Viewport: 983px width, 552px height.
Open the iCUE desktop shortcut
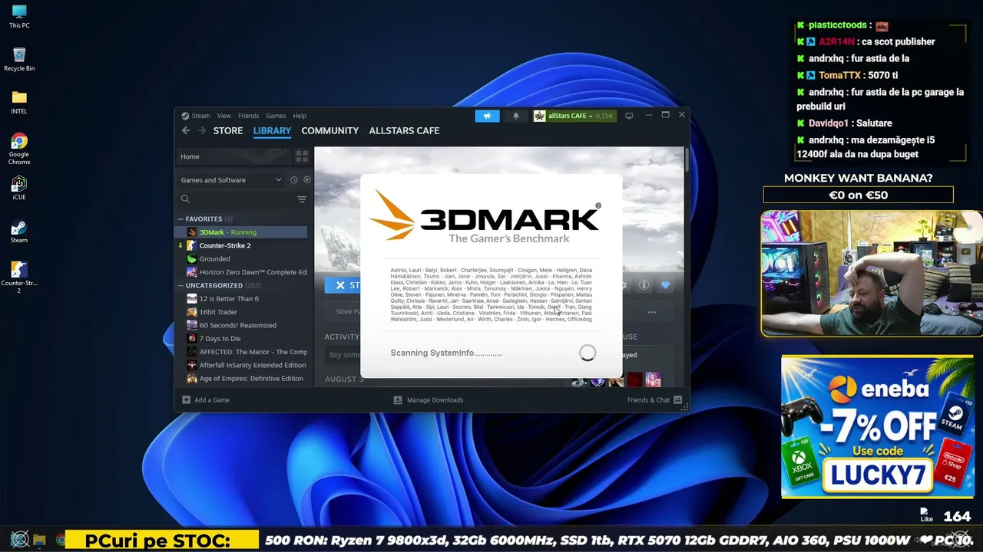(19, 188)
